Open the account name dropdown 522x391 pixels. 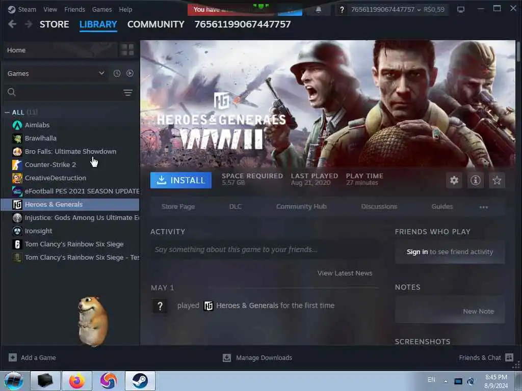[x=386, y=10]
